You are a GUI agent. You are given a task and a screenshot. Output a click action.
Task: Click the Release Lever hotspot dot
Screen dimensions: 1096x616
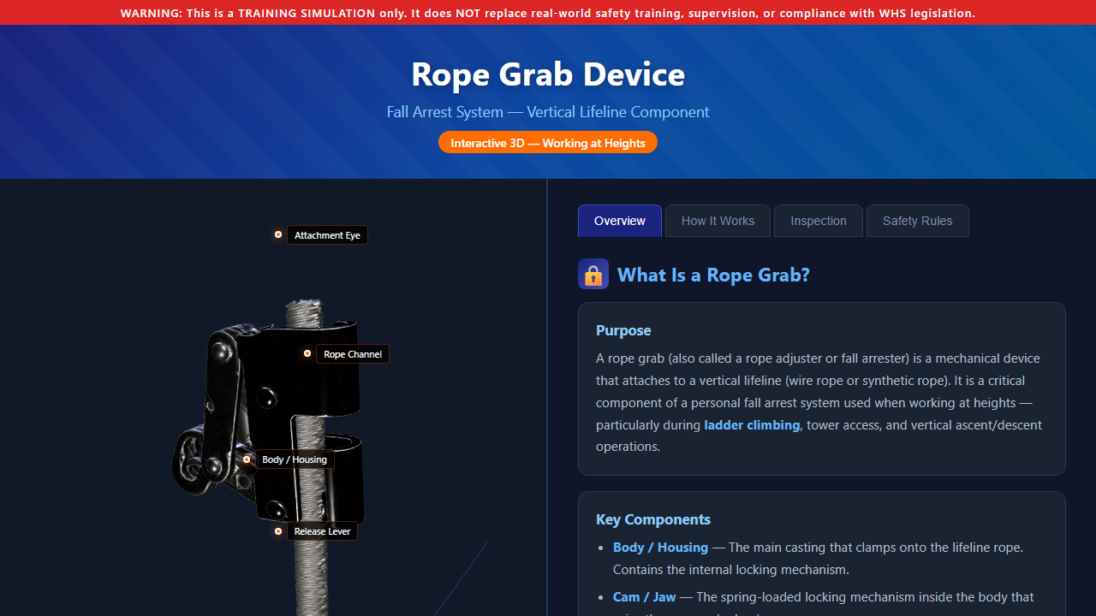pyautogui.click(x=278, y=531)
